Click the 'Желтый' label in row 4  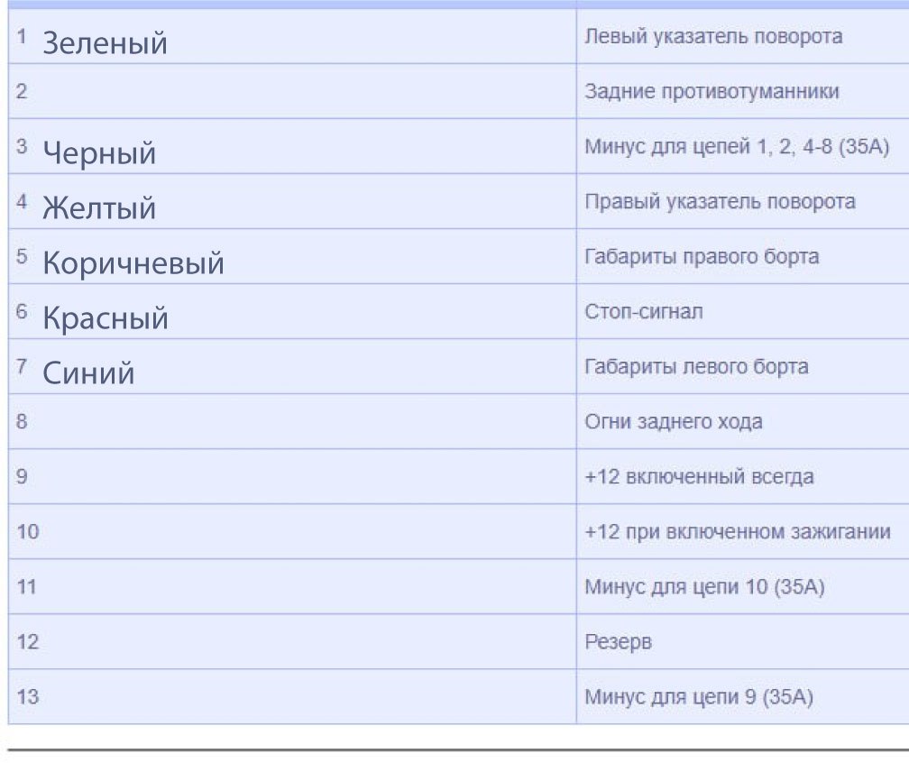tap(99, 207)
